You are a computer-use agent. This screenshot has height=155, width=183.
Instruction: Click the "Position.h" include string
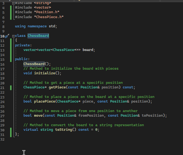click(47, 12)
